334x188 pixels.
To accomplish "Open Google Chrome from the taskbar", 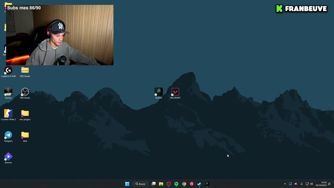I will tap(184, 184).
